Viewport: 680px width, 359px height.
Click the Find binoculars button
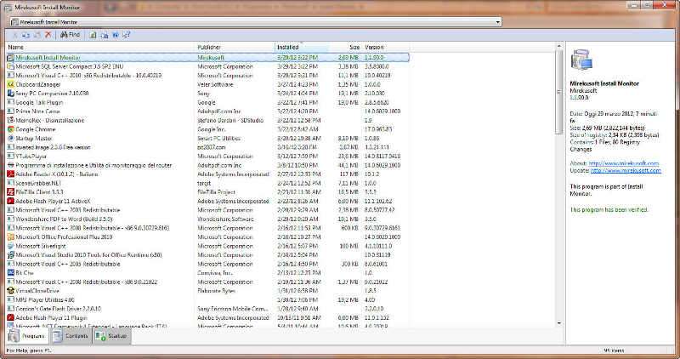point(71,35)
